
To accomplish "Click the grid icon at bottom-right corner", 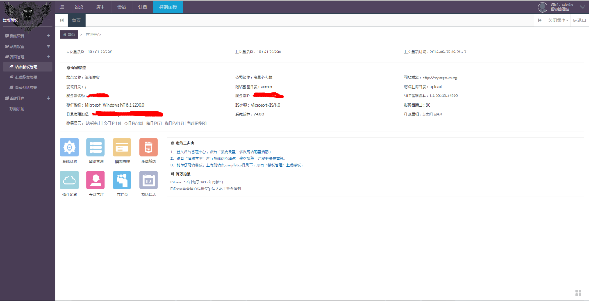I will point(578,292).
